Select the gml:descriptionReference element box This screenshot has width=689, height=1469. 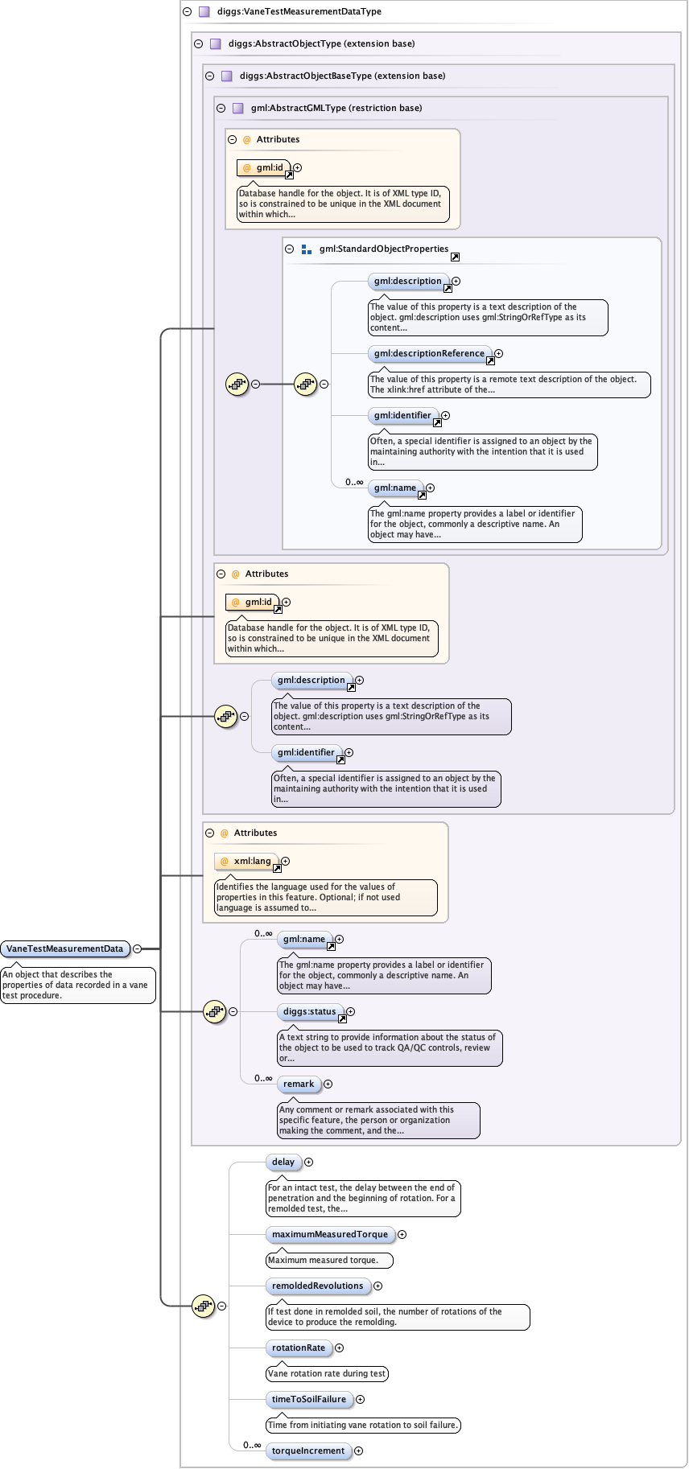430,354
